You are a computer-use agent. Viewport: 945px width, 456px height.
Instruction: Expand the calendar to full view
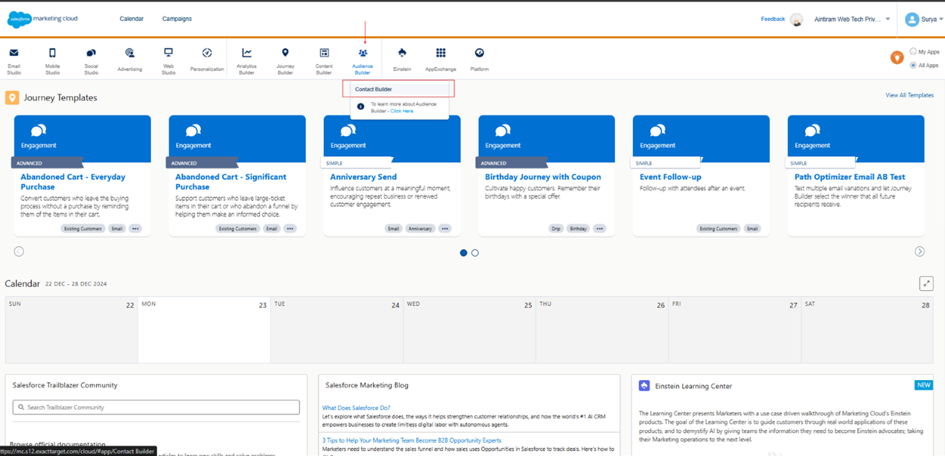926,283
